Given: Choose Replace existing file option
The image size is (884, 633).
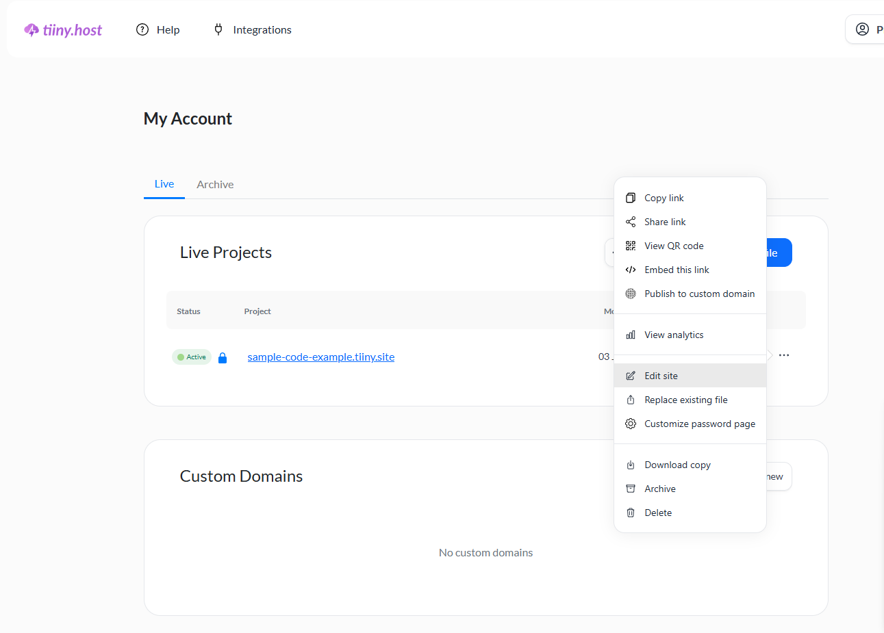Looking at the screenshot, I should click(x=685, y=400).
